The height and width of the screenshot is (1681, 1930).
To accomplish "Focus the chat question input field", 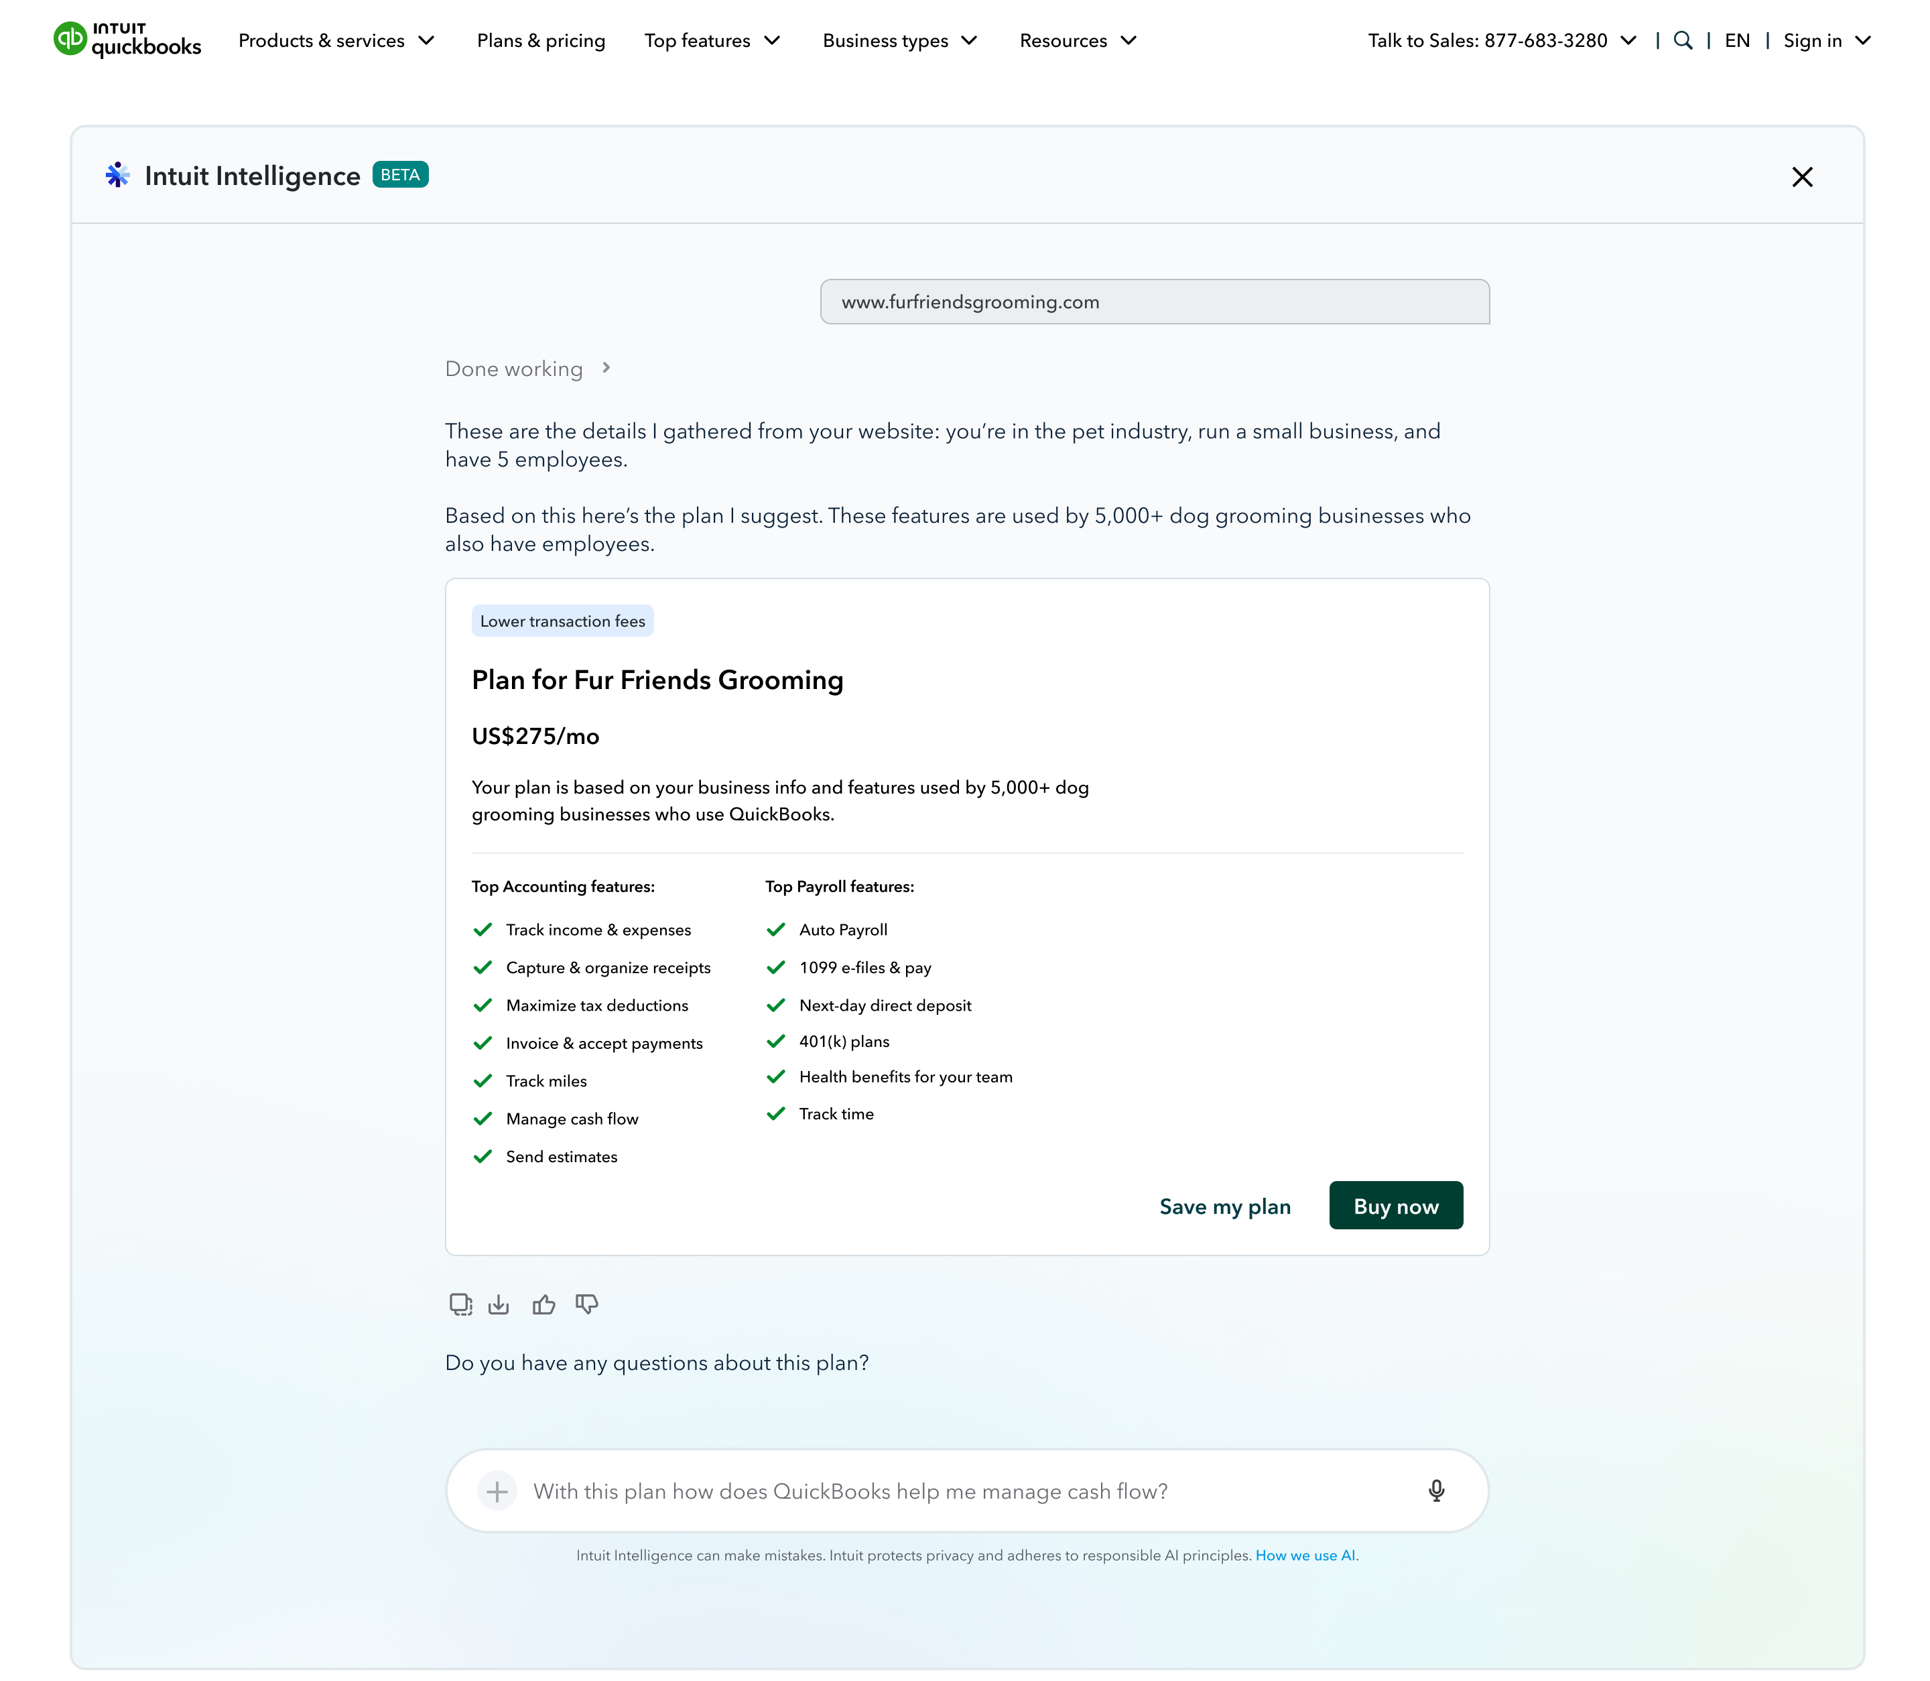I will [967, 1491].
